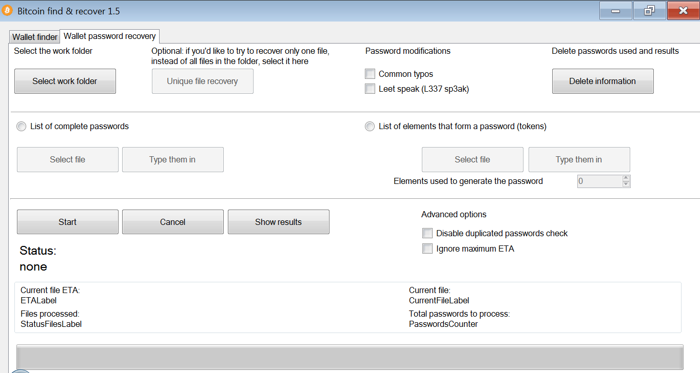Click the Cancel button
This screenshot has height=373, width=700.
point(173,222)
